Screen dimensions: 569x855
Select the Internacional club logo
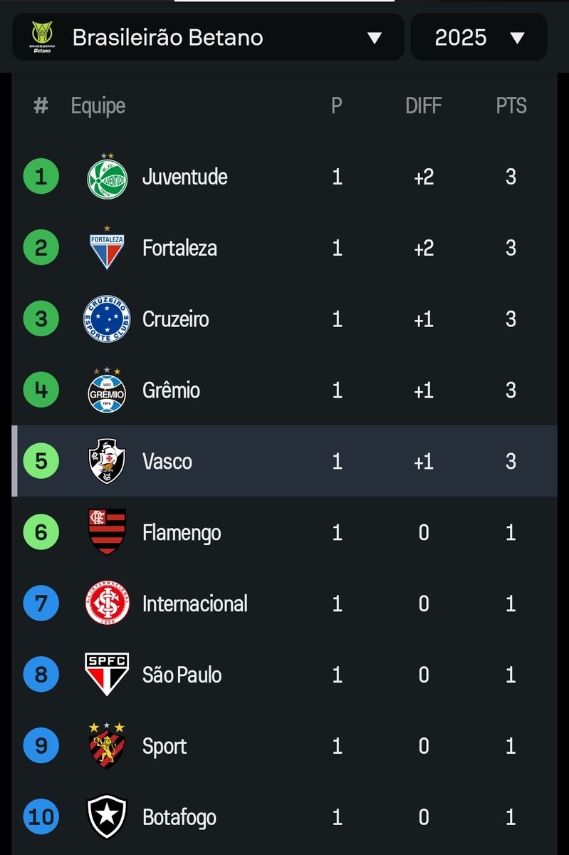point(107,603)
